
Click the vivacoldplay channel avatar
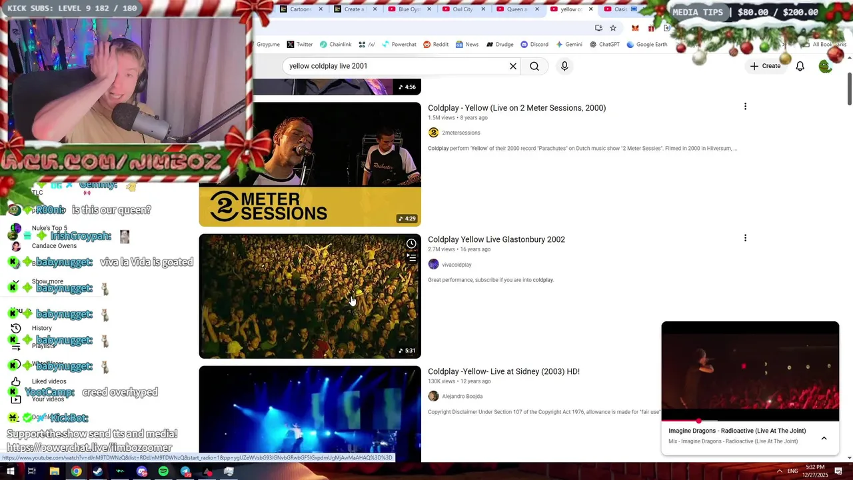click(433, 265)
